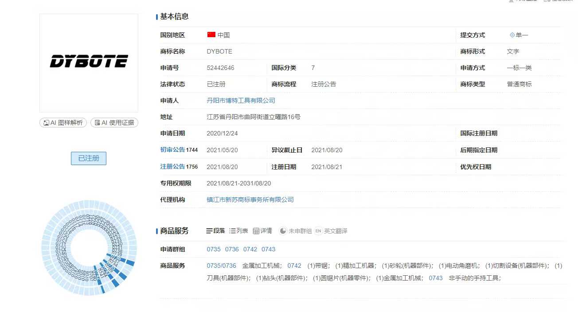Select preliminary announcement date 2021/05/20
The width and height of the screenshot is (578, 312).
(x=222, y=150)
